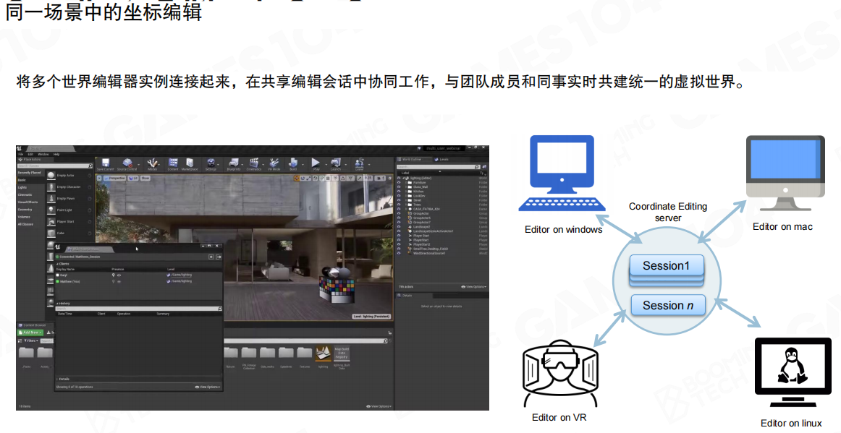Open the File menu
This screenshot has height=433, width=841.
click(x=21, y=154)
